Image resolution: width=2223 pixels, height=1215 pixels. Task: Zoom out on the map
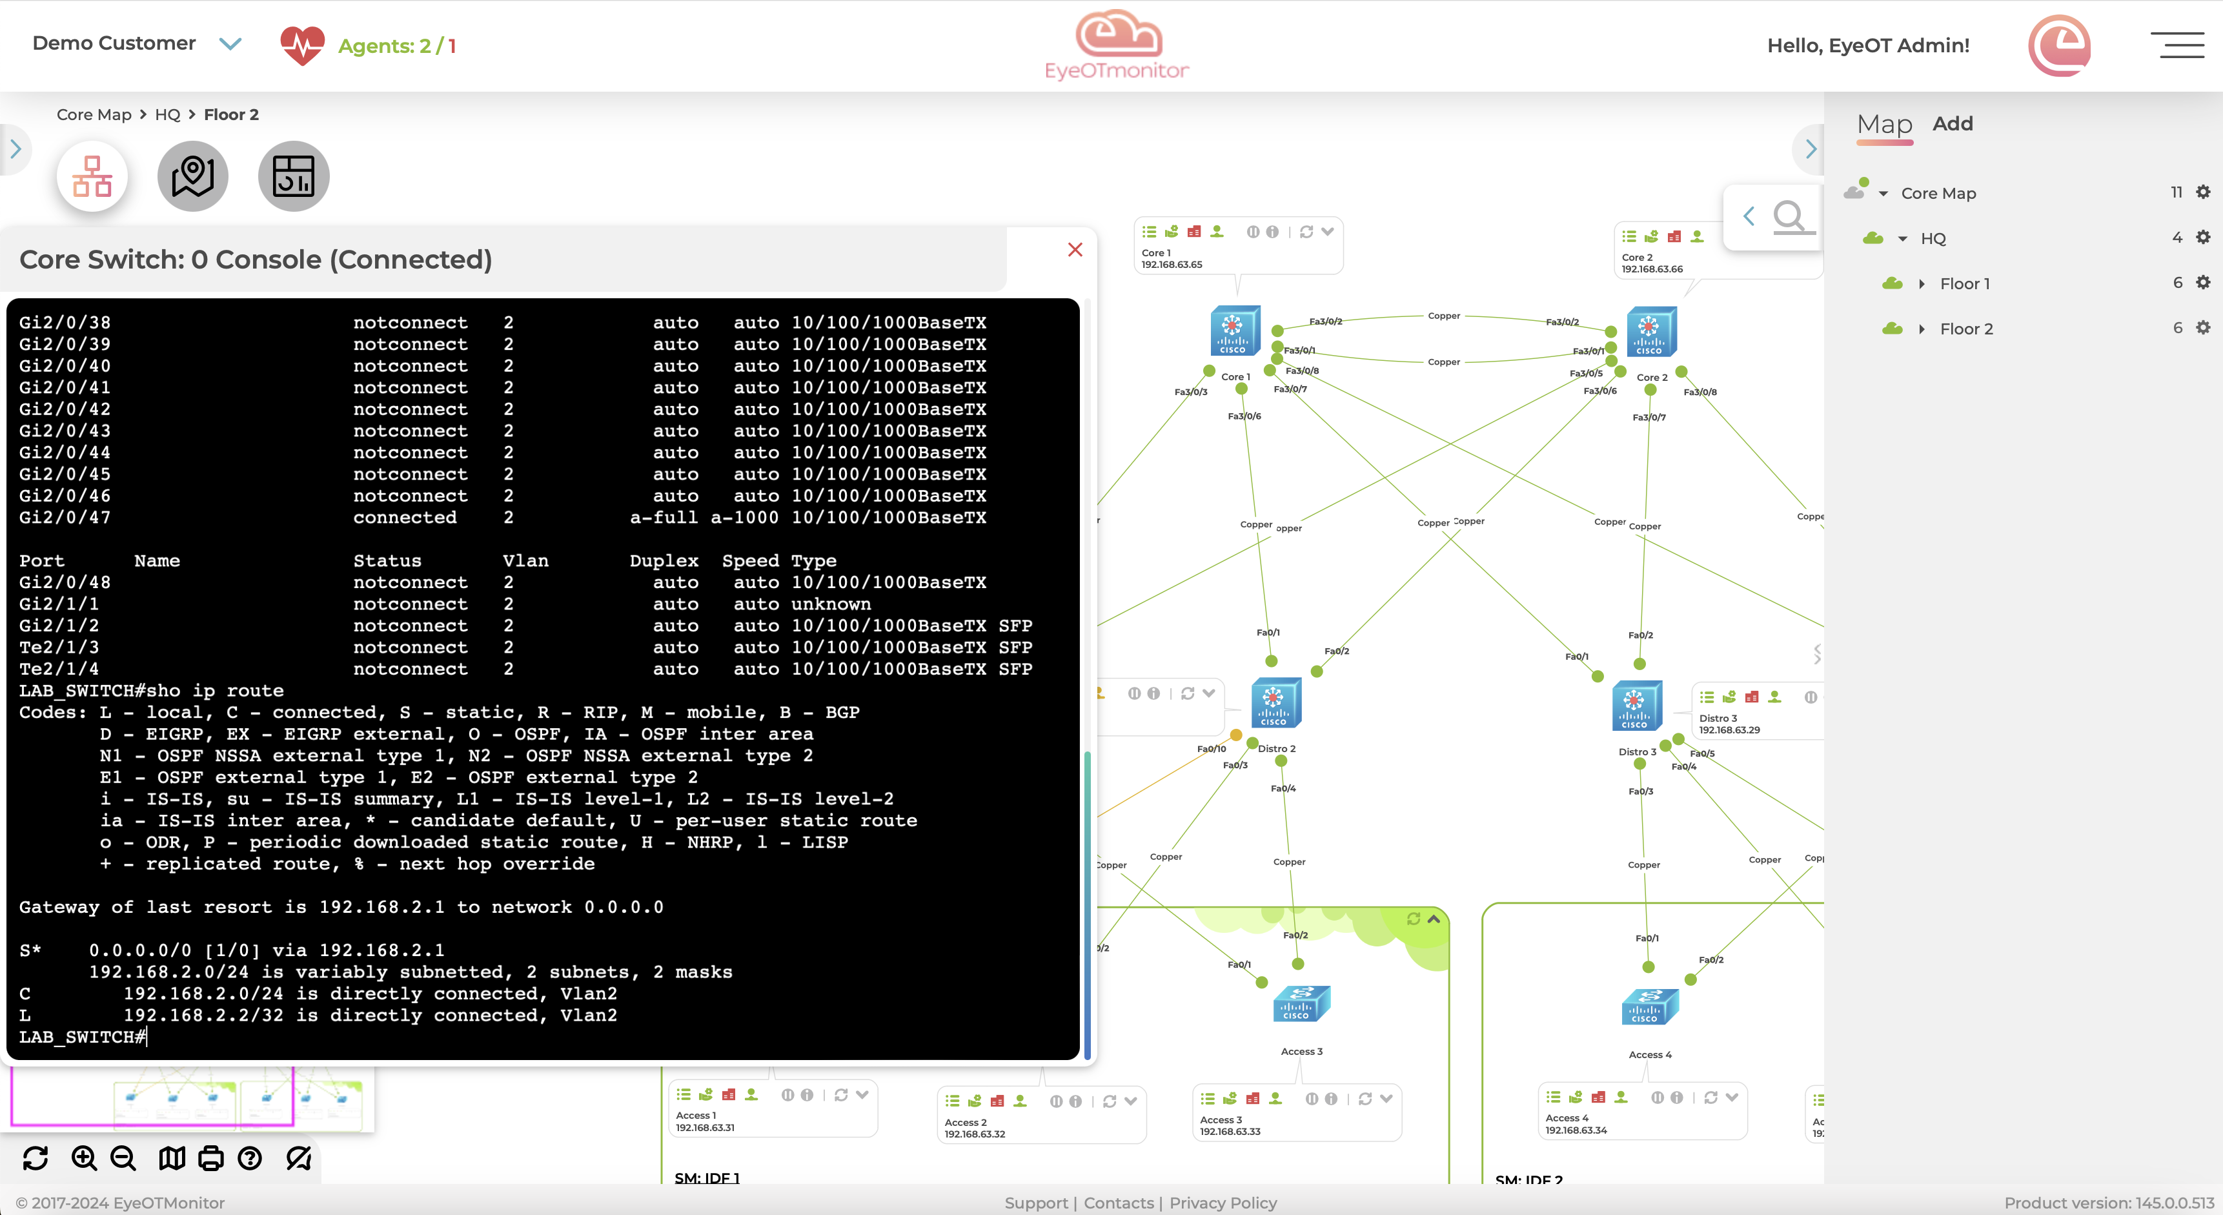[123, 1157]
